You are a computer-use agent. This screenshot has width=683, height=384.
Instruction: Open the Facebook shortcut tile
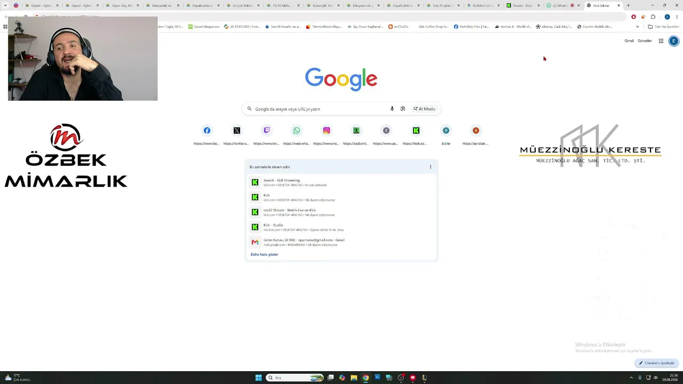coord(207,134)
